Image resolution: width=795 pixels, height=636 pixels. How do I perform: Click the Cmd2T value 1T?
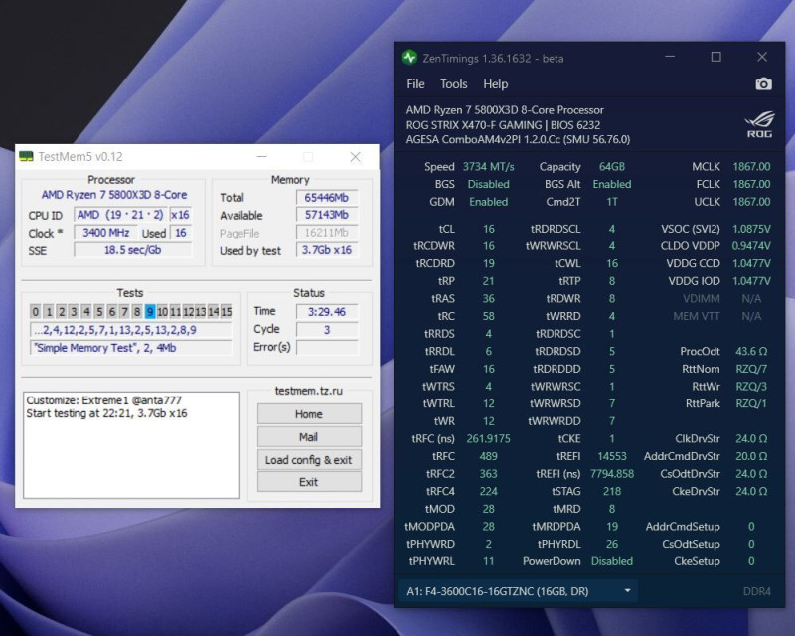[612, 202]
